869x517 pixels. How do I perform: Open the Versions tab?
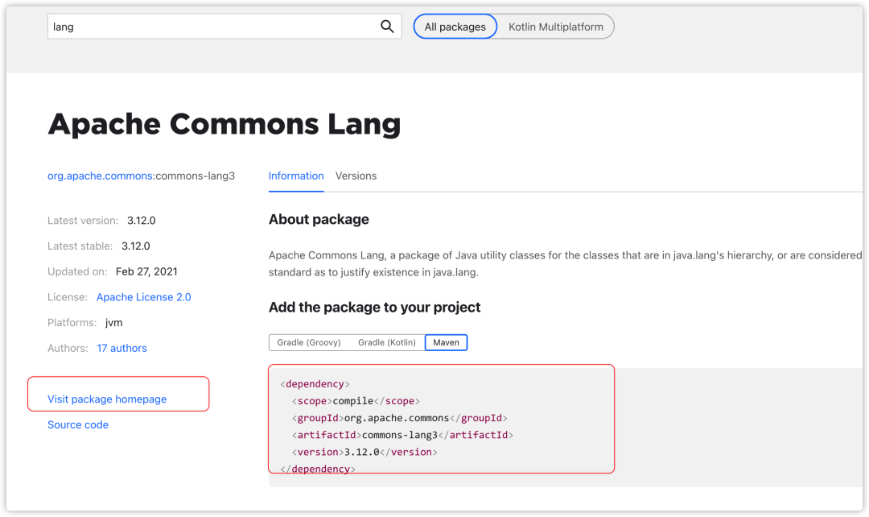pyautogui.click(x=356, y=176)
